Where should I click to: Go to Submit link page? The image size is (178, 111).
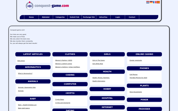tap(74, 17)
